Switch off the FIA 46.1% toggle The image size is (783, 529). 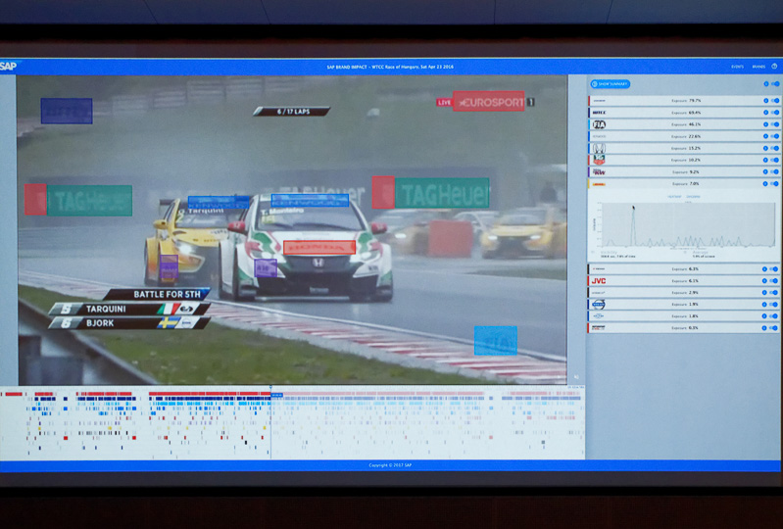(x=774, y=124)
